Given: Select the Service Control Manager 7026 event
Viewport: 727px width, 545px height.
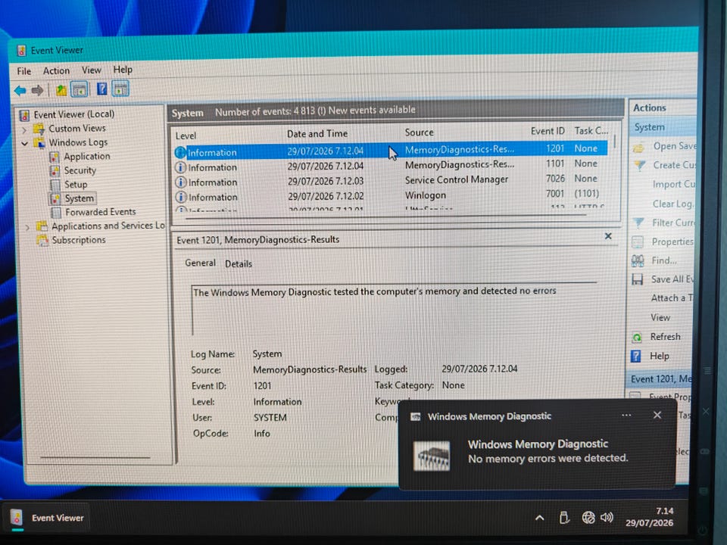Looking at the screenshot, I should (x=391, y=180).
